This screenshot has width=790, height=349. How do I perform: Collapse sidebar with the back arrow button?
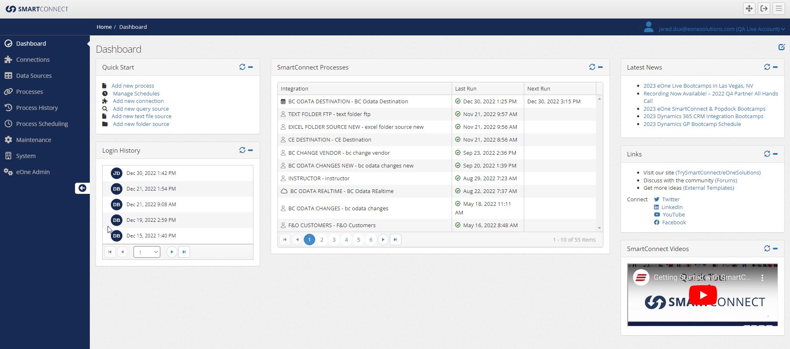(82, 188)
